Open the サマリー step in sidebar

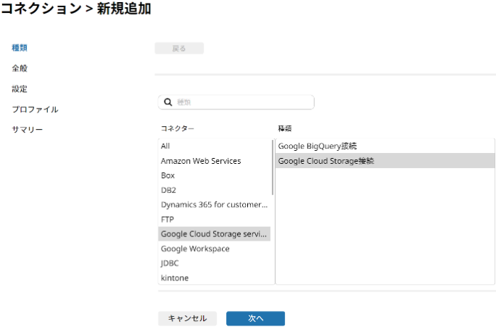coord(28,130)
